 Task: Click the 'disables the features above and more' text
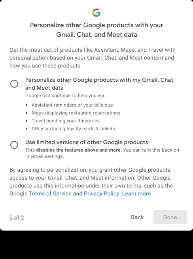point(78,150)
